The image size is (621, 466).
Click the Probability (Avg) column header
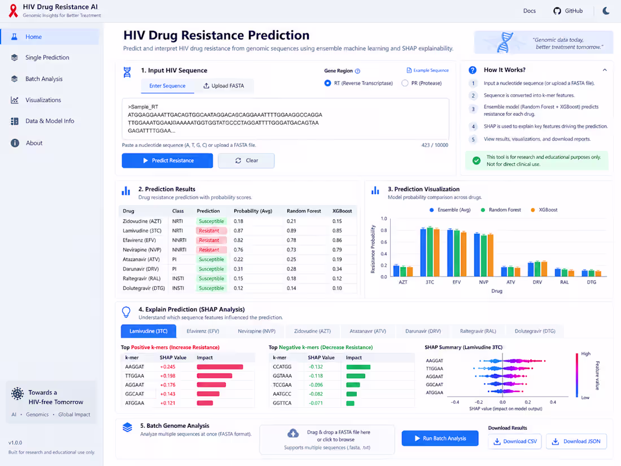pos(253,211)
